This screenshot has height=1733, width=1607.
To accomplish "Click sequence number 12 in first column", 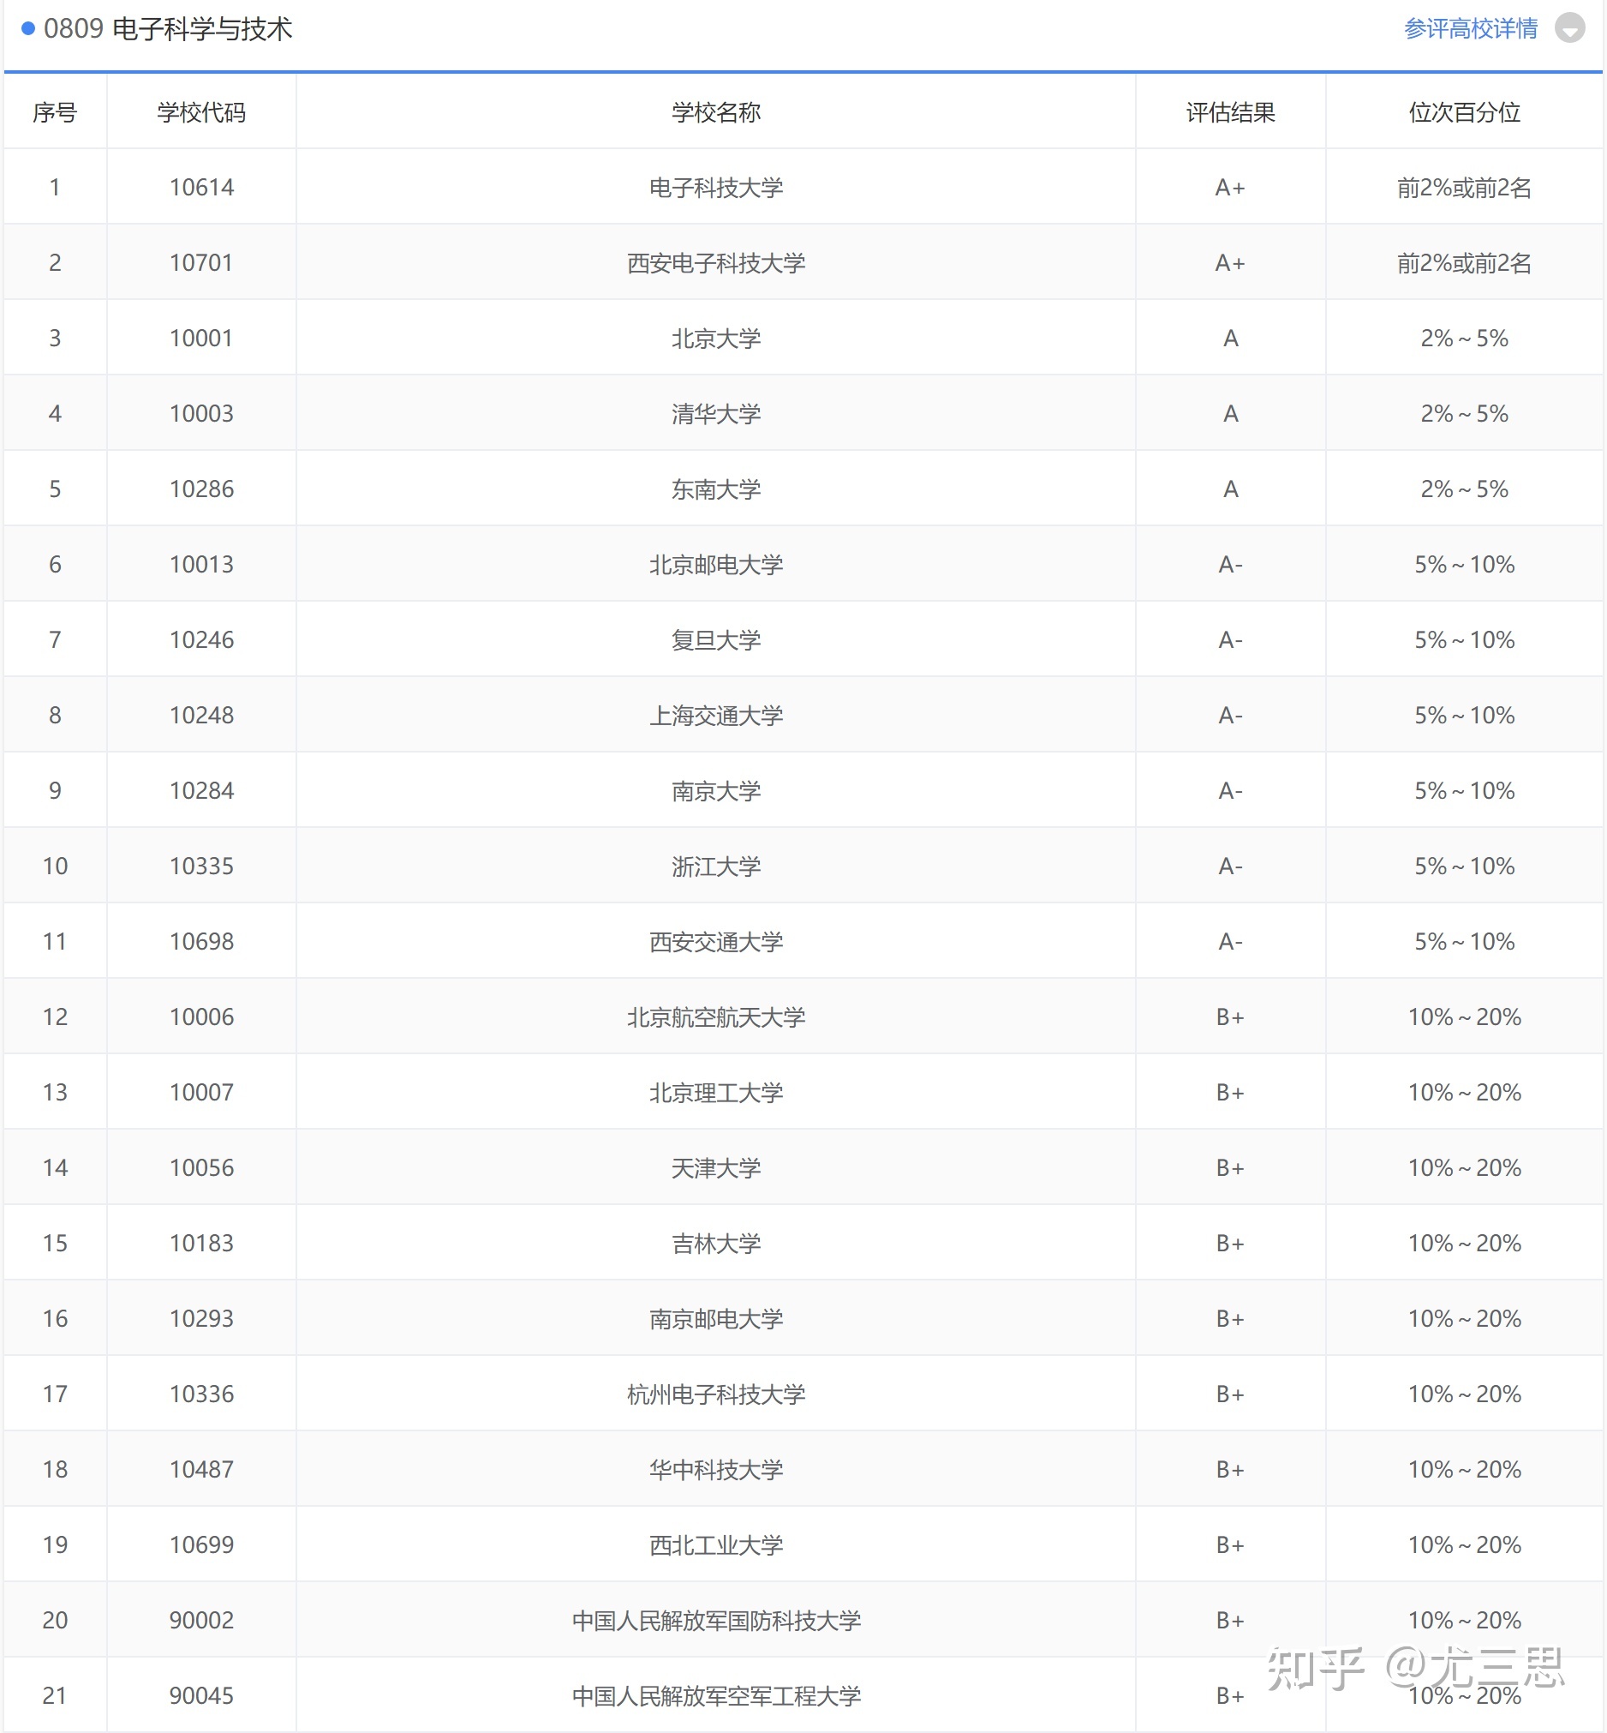I will (x=55, y=1017).
